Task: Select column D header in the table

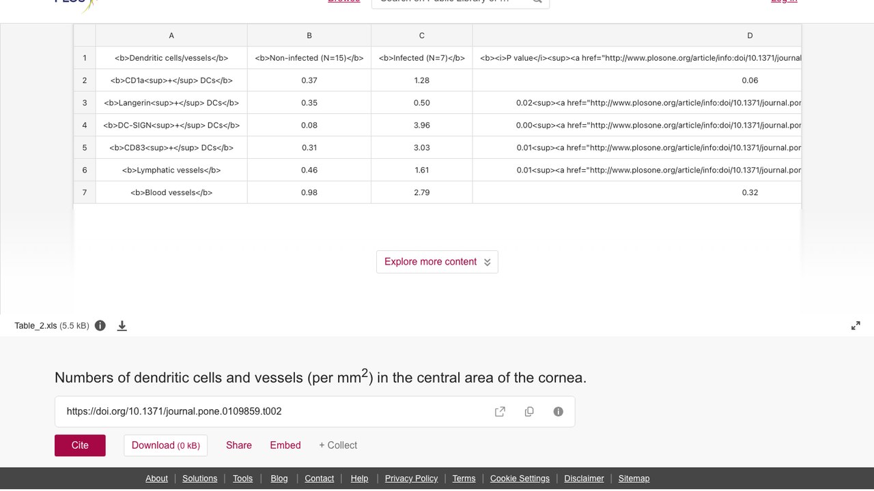Action: (637, 35)
